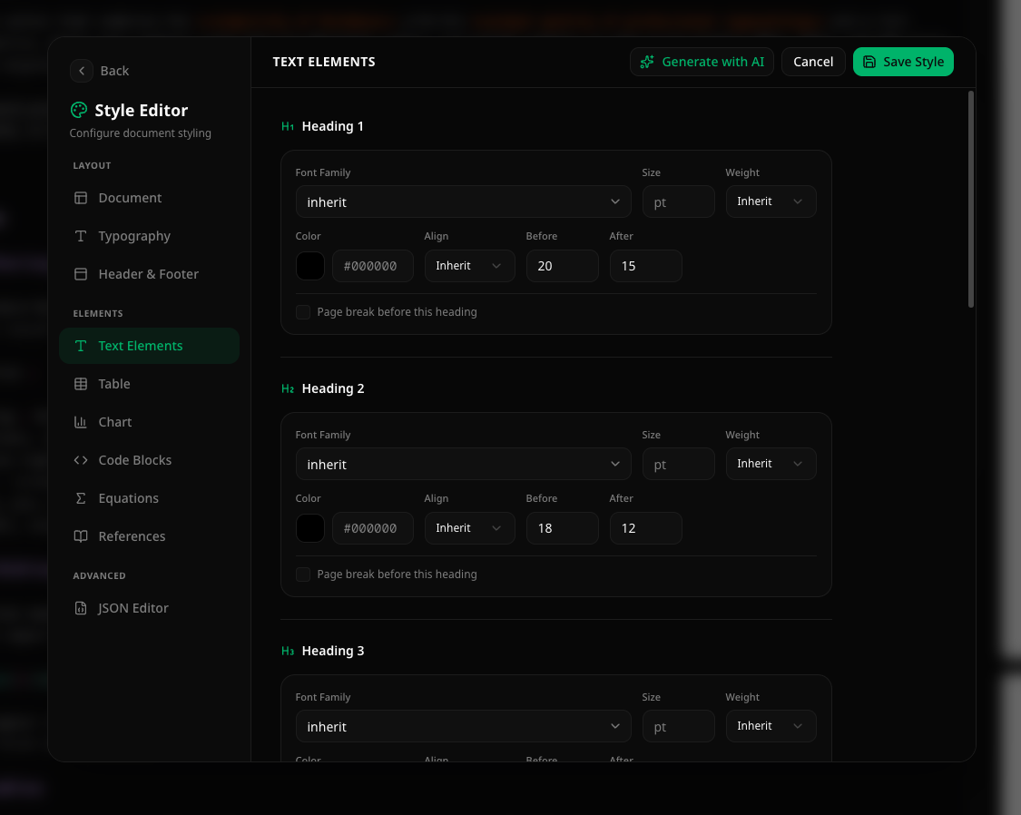Click the Table grid icon in sidebar
The image size is (1021, 815).
click(81, 384)
